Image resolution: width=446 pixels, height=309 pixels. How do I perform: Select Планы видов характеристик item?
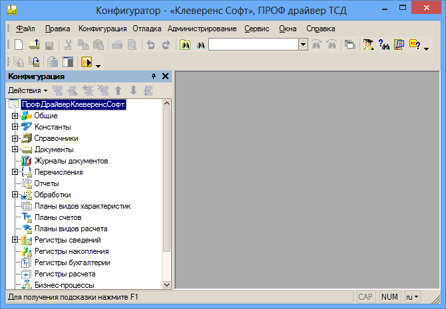[83, 206]
